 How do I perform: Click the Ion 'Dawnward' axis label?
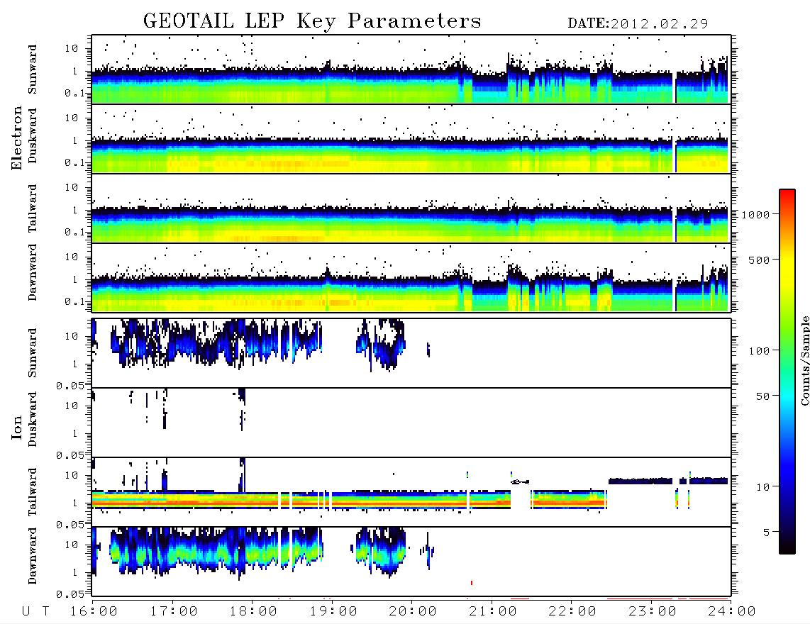[x=32, y=556]
